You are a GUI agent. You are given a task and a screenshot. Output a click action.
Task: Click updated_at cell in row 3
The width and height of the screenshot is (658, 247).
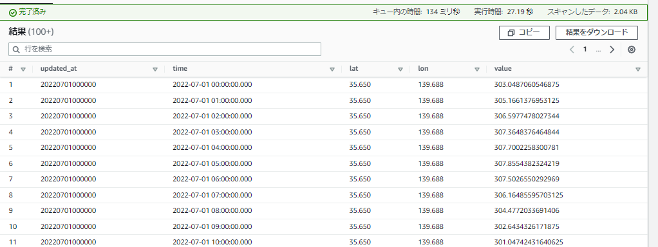pos(68,116)
